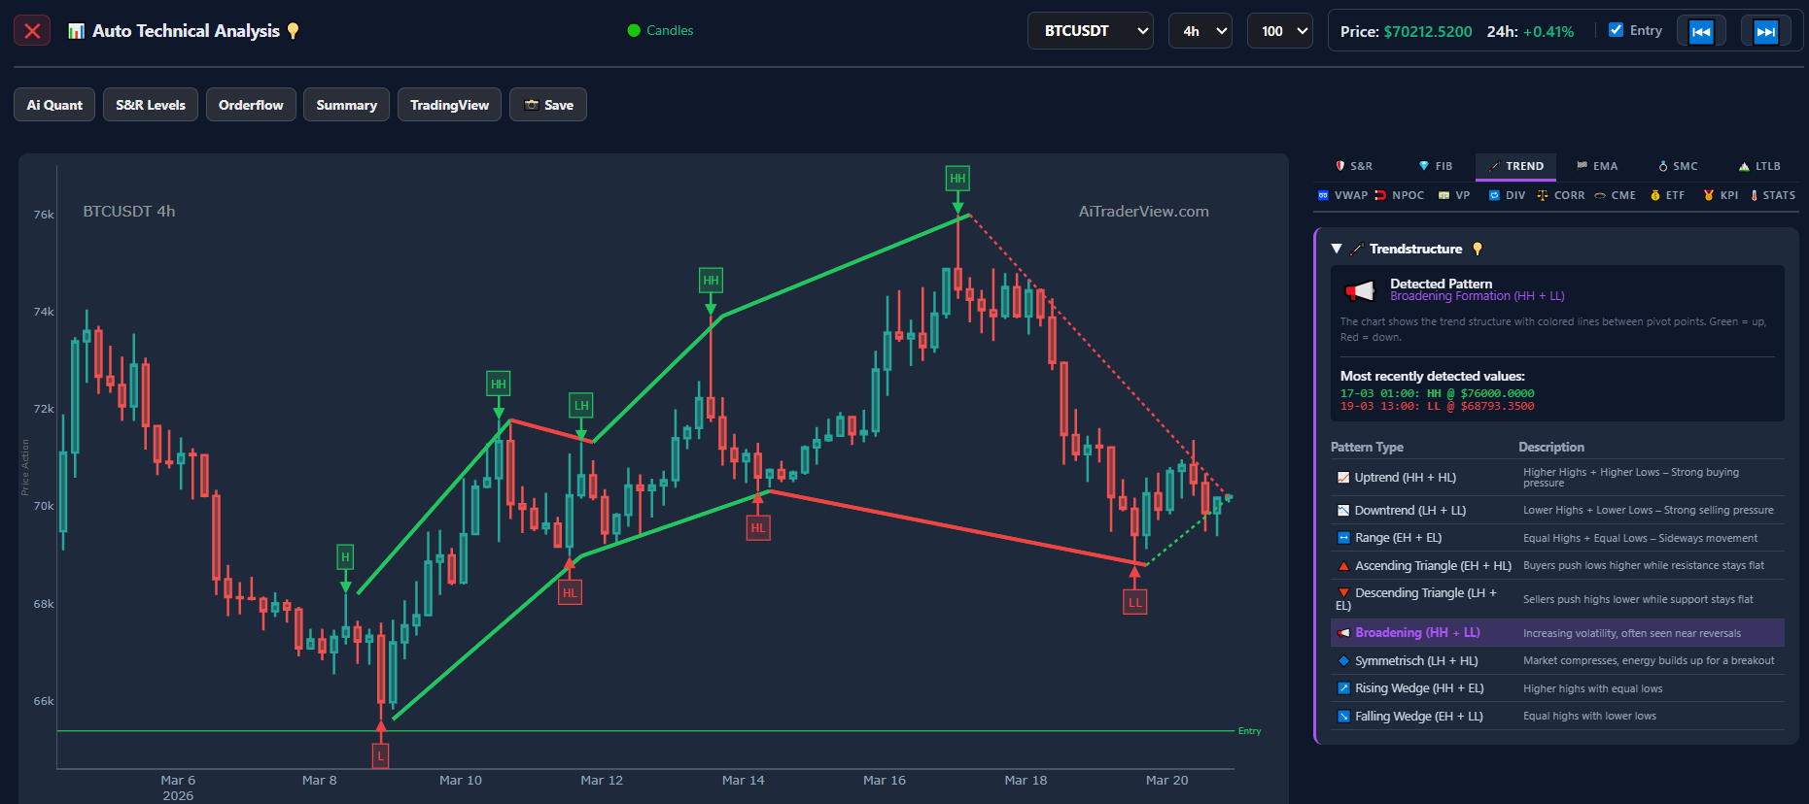
Task: Switch to the FIB tab
Action: pyautogui.click(x=1435, y=166)
